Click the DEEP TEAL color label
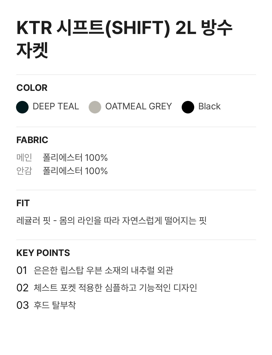272x355 pixels. 56,106
